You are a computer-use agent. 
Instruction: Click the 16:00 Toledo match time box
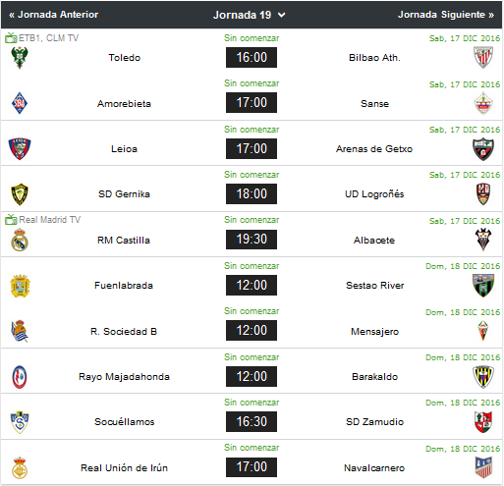(x=252, y=57)
